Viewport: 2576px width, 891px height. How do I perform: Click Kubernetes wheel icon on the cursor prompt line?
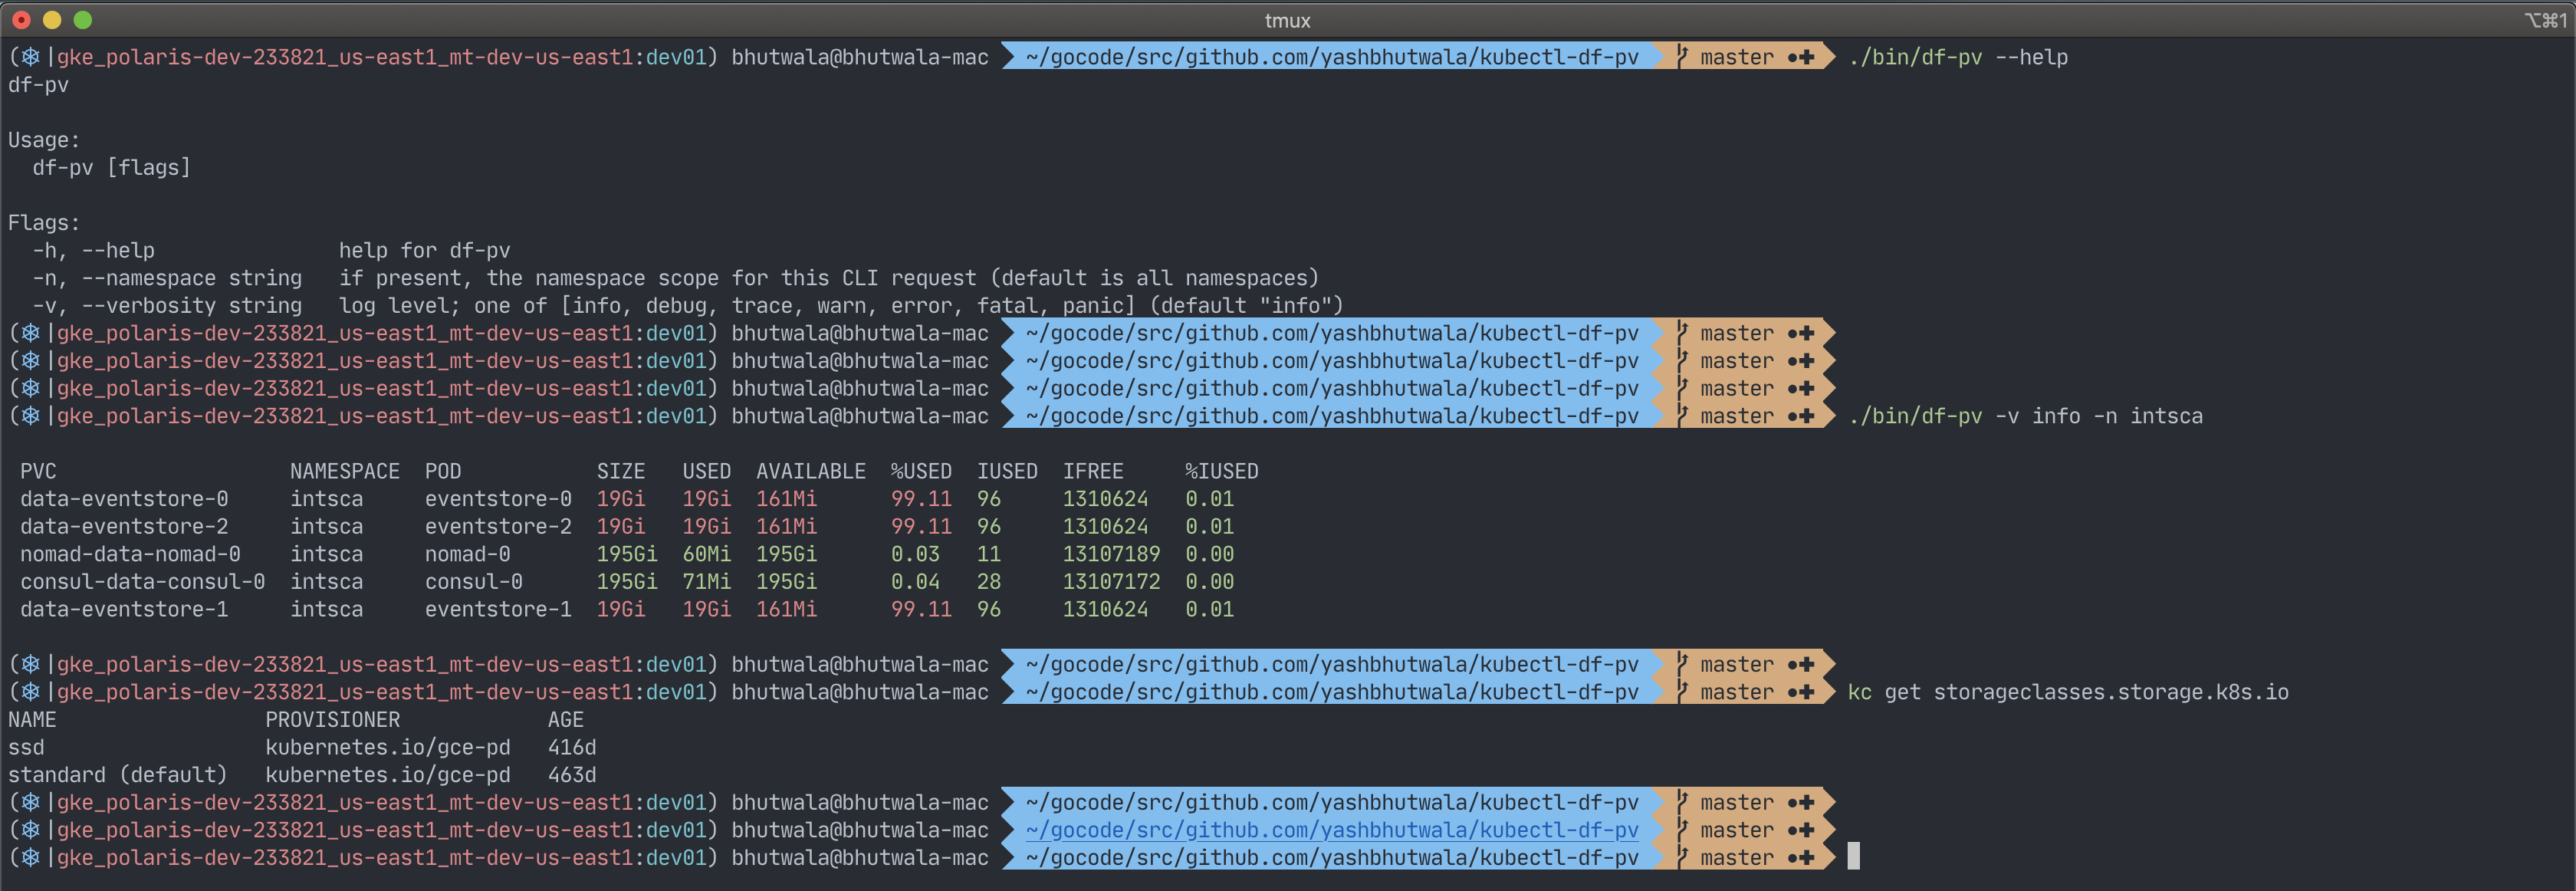pyautogui.click(x=31, y=858)
